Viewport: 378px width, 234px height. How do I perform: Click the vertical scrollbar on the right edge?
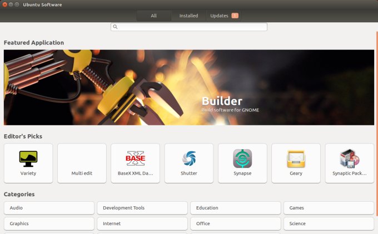(377, 124)
